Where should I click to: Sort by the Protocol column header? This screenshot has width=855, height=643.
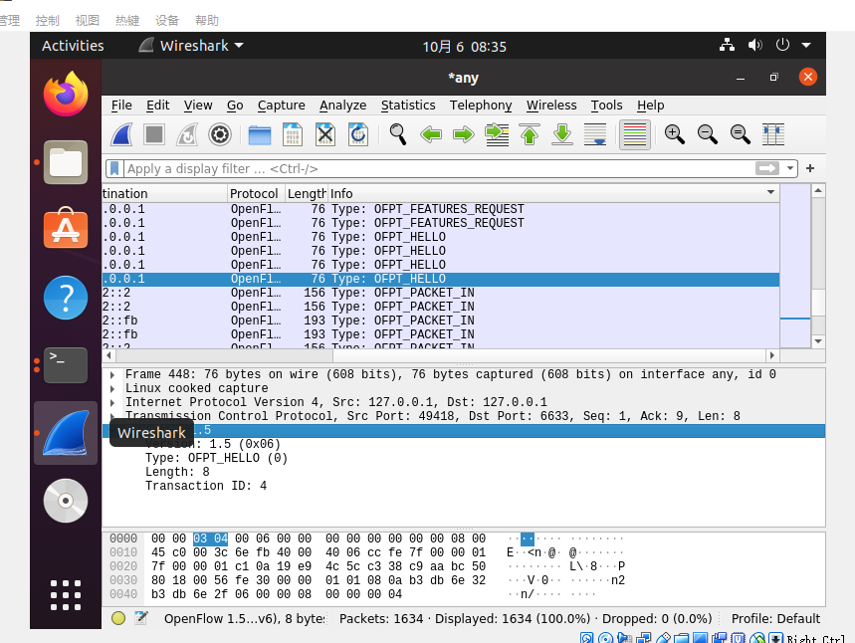[256, 194]
